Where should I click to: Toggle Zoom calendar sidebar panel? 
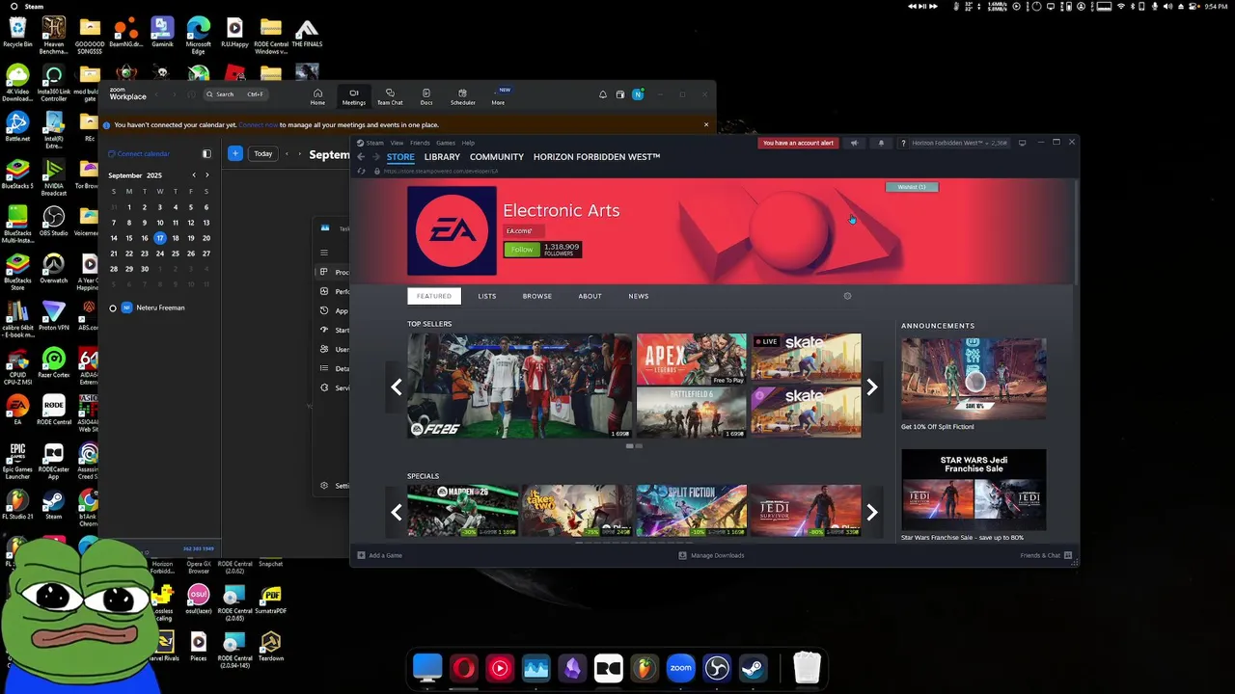(x=206, y=153)
